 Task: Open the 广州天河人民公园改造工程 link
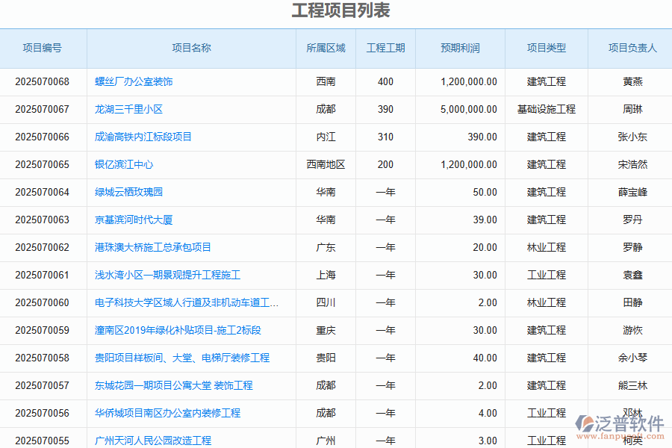click(153, 441)
